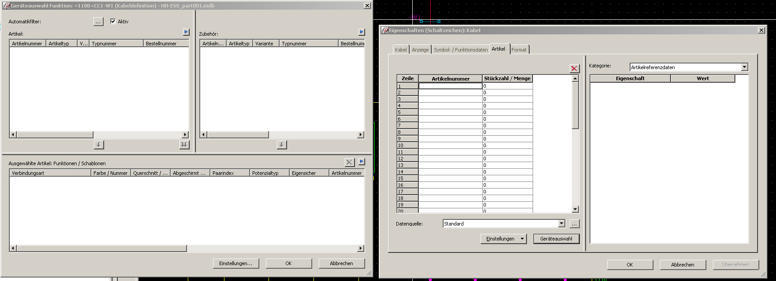The height and width of the screenshot is (281, 776).
Task: Switch to the Kabel tab
Action: [x=401, y=50]
